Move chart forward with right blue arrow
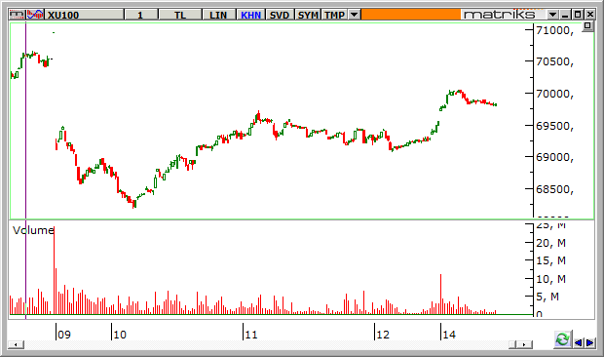 click(x=589, y=342)
